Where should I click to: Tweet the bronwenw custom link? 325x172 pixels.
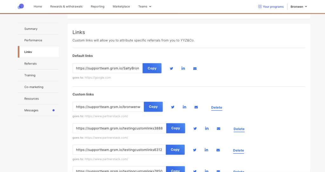coord(173,107)
